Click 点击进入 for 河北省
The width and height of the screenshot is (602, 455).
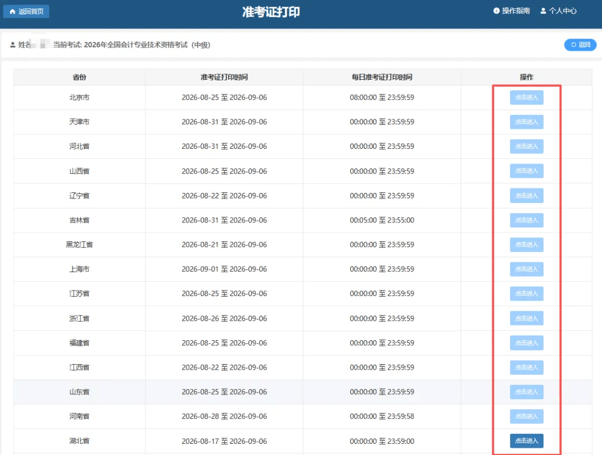coord(526,146)
